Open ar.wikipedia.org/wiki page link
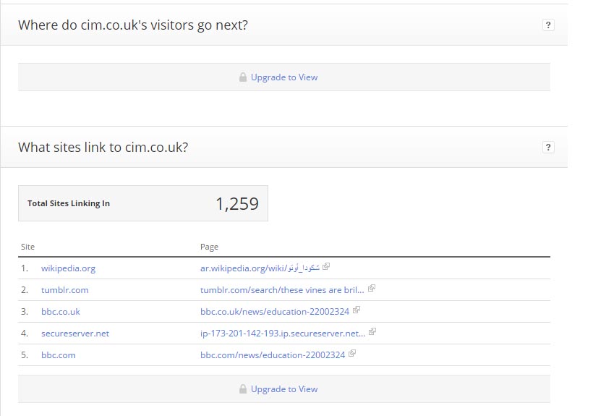The width and height of the screenshot is (593, 416). [260, 268]
